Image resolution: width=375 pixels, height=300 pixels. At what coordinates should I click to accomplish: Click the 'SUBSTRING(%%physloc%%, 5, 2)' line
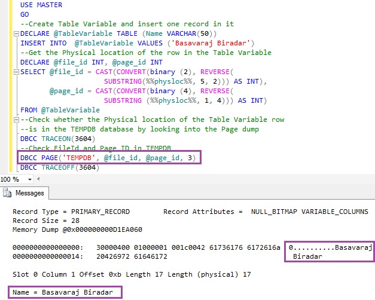[x=185, y=81]
